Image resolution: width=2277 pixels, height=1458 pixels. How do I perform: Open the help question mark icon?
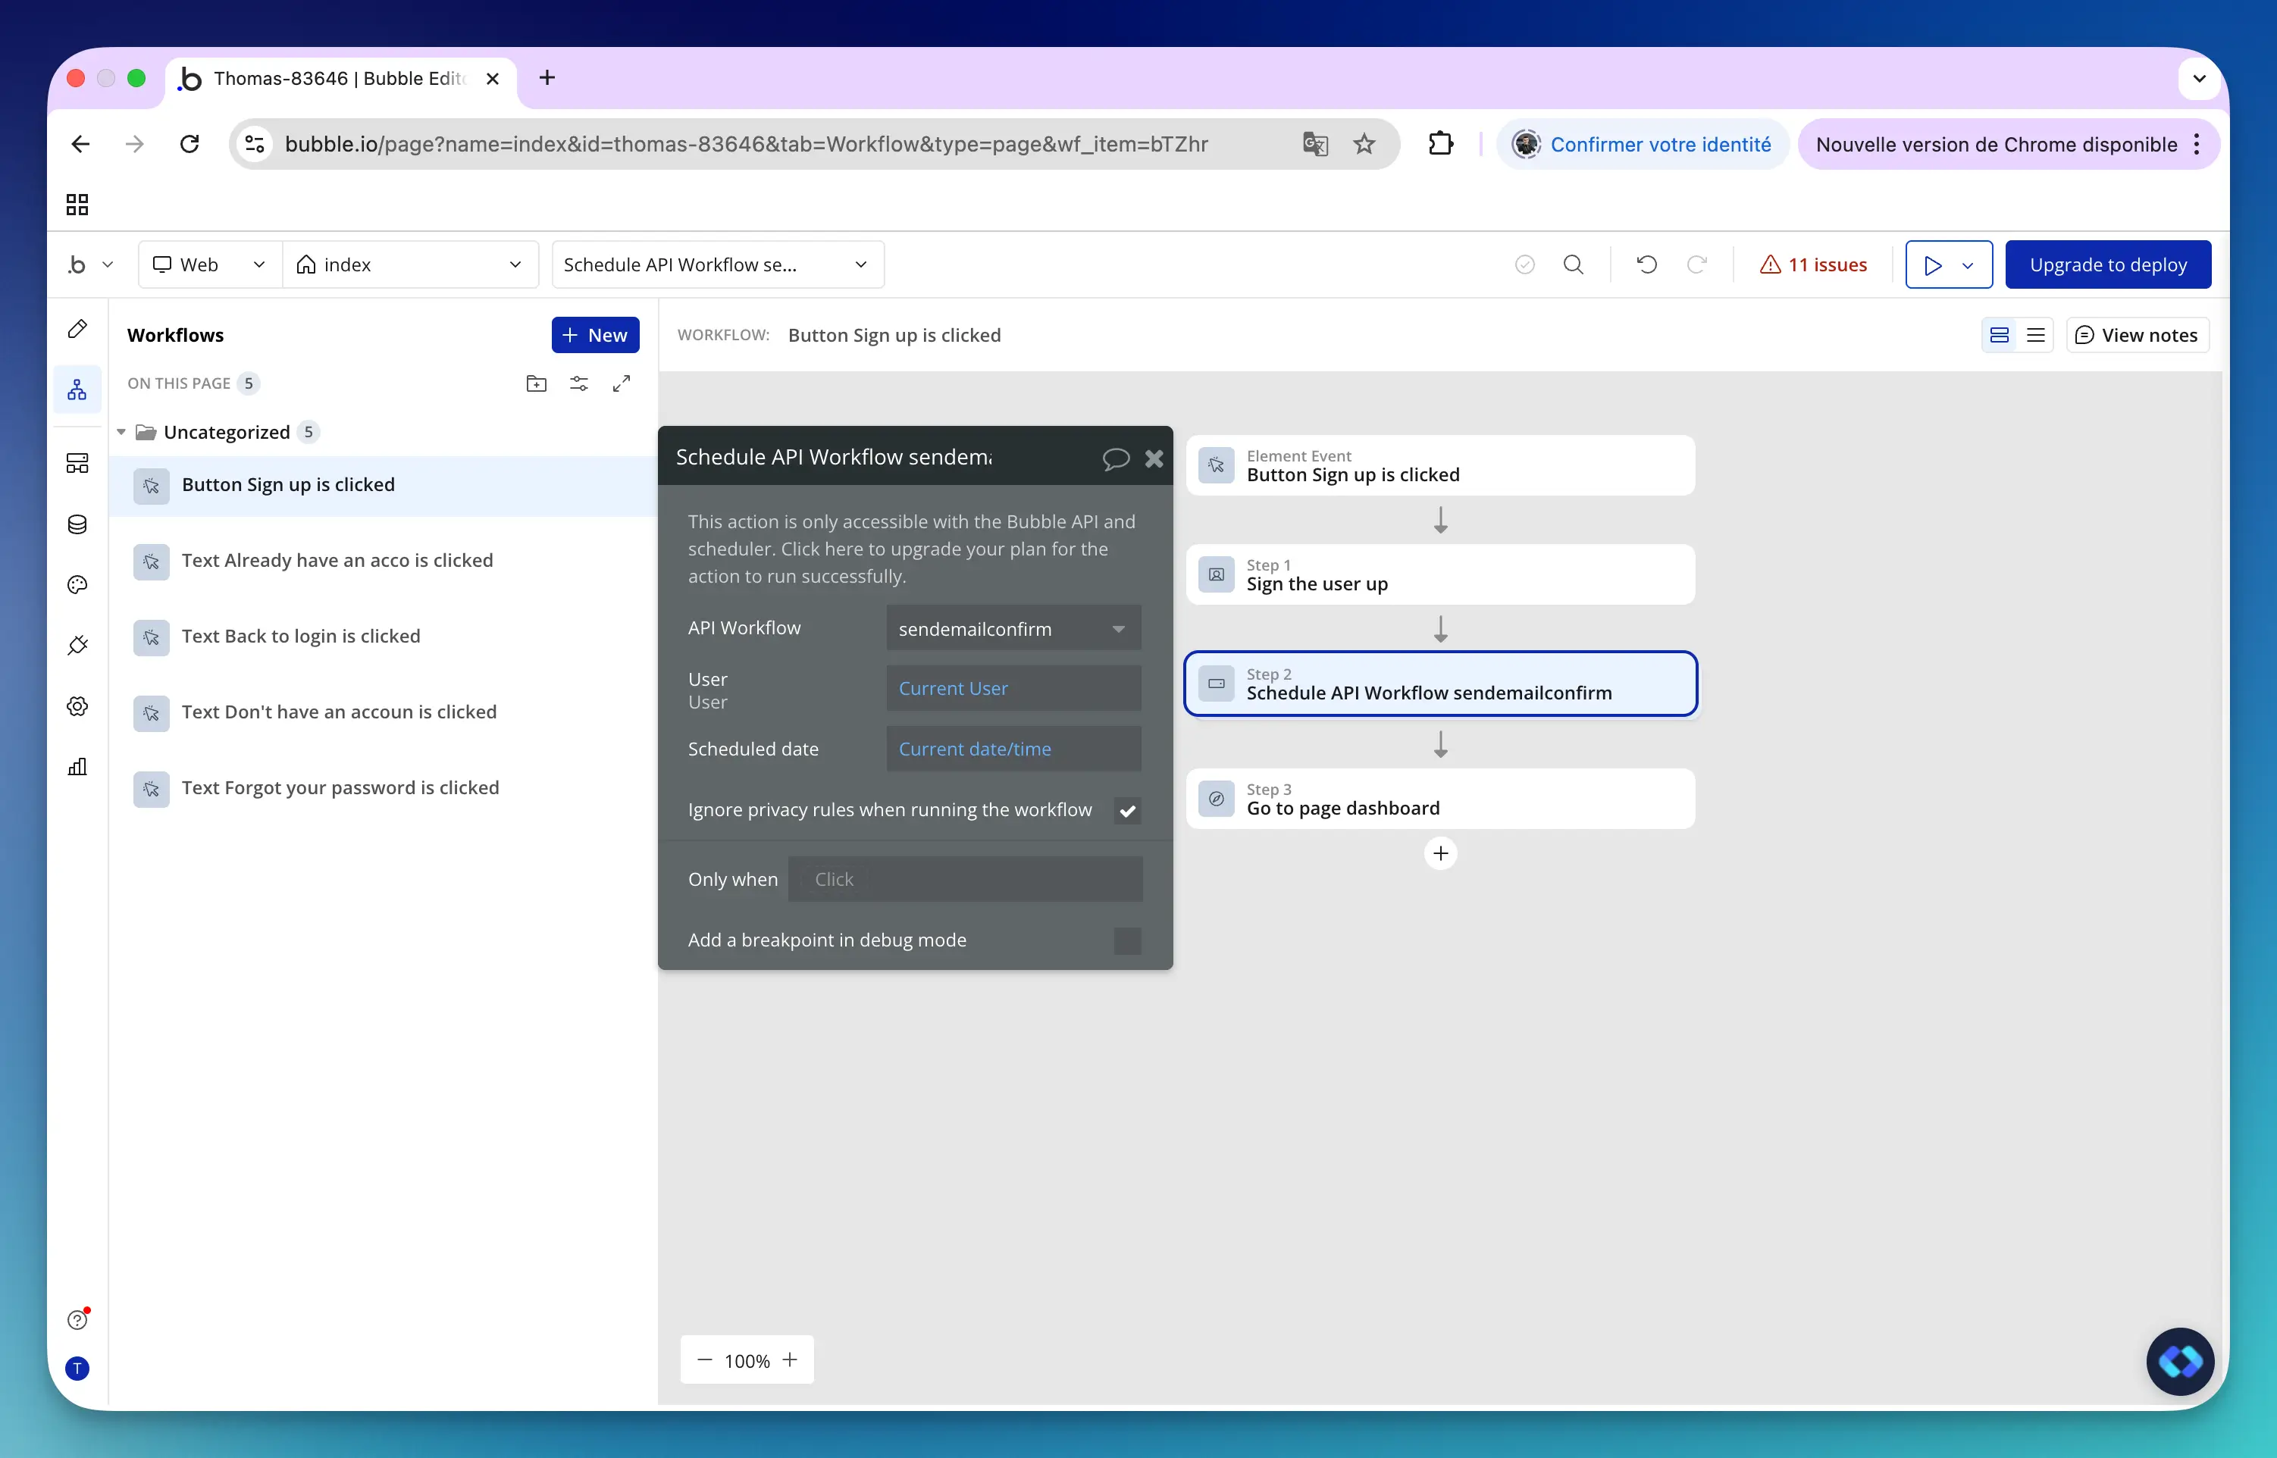tap(77, 1319)
